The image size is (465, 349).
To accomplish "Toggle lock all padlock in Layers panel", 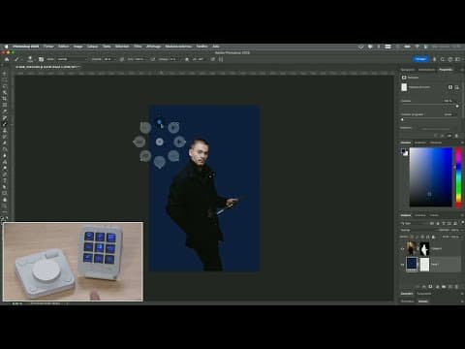I will pyautogui.click(x=433, y=237).
